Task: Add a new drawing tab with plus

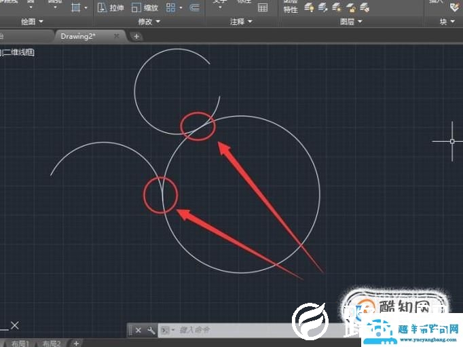Action: pyautogui.click(x=136, y=36)
